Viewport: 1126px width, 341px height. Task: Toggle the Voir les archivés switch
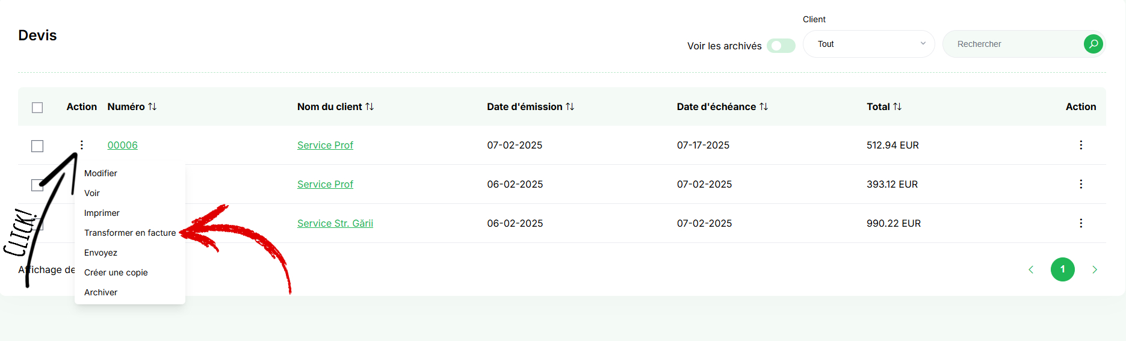coord(781,46)
